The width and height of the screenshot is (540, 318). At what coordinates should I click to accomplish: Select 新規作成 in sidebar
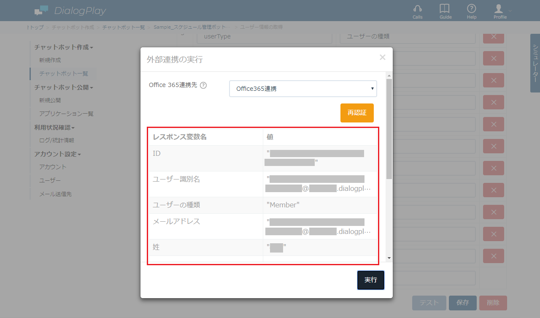pyautogui.click(x=50, y=60)
